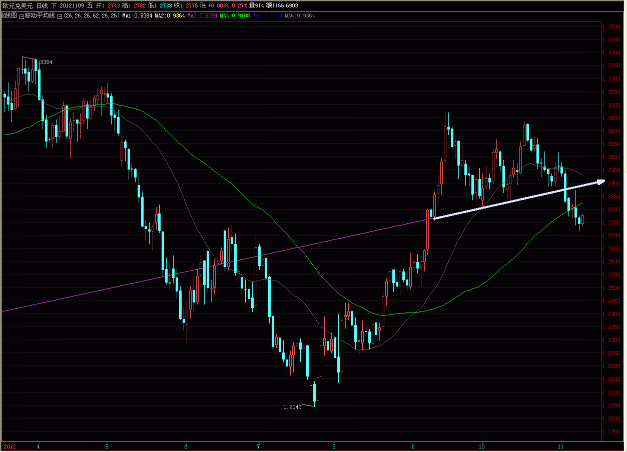The height and width of the screenshot is (452, 627).
Task: Collapse the box before 移动平均线
Action: click(x=22, y=16)
